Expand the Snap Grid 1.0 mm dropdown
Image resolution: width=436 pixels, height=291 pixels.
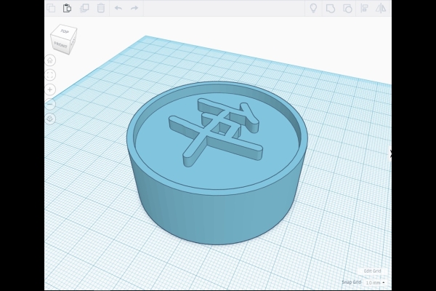[x=375, y=282]
